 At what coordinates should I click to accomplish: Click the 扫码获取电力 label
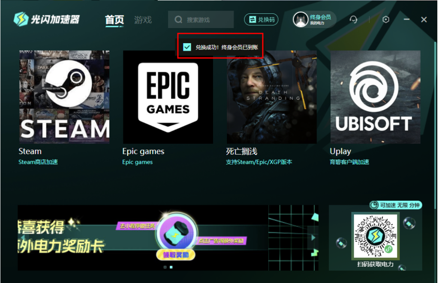point(375,264)
